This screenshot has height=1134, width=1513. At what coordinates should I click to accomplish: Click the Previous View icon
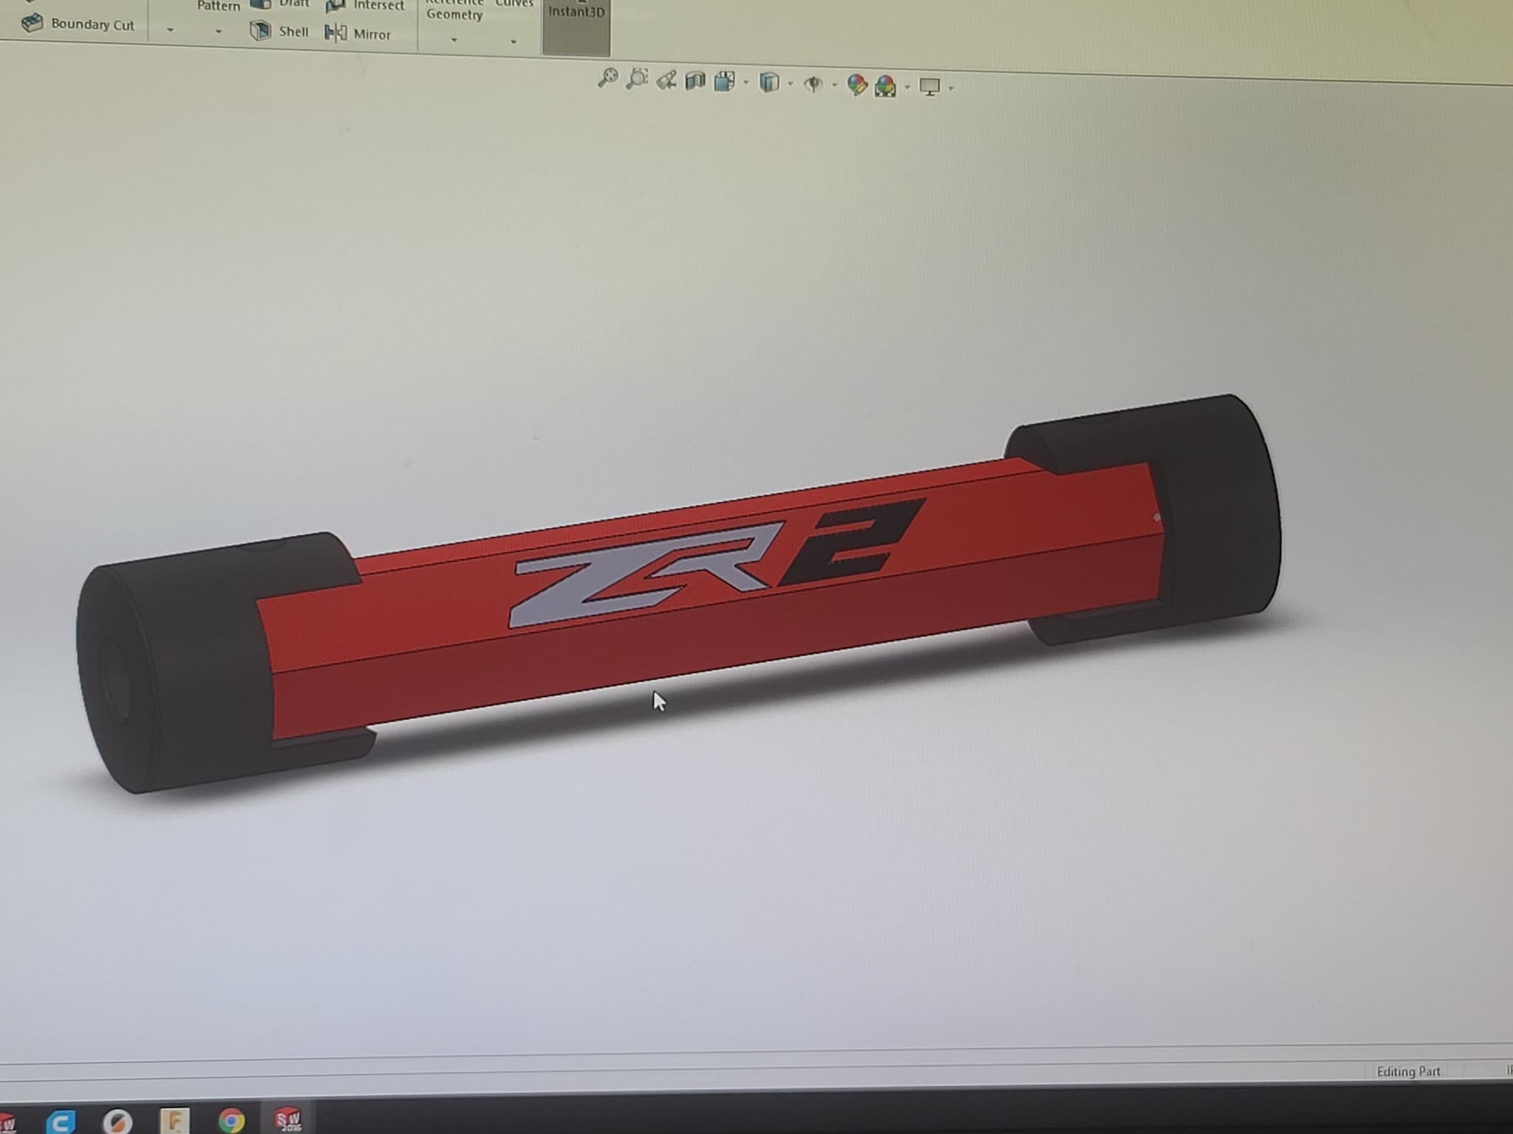coord(666,80)
